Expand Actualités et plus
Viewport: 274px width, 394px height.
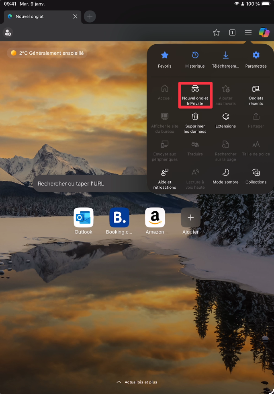pos(137,382)
